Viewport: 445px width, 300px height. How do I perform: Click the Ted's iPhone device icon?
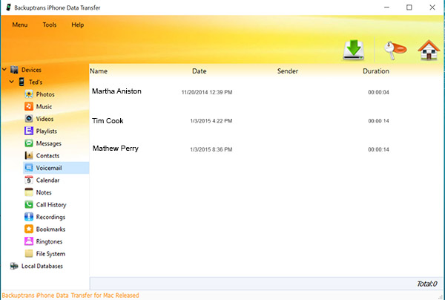point(22,82)
